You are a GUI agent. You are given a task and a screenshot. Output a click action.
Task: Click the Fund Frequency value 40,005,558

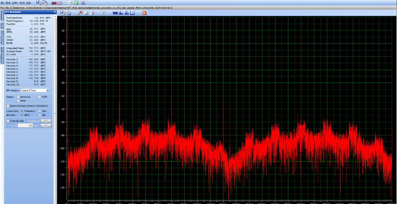(37, 21)
